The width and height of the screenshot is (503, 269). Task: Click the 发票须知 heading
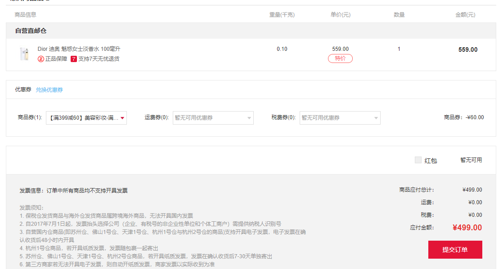click(x=31, y=208)
